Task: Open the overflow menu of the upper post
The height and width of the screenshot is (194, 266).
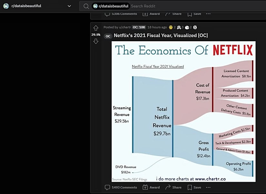Action: pos(208,14)
